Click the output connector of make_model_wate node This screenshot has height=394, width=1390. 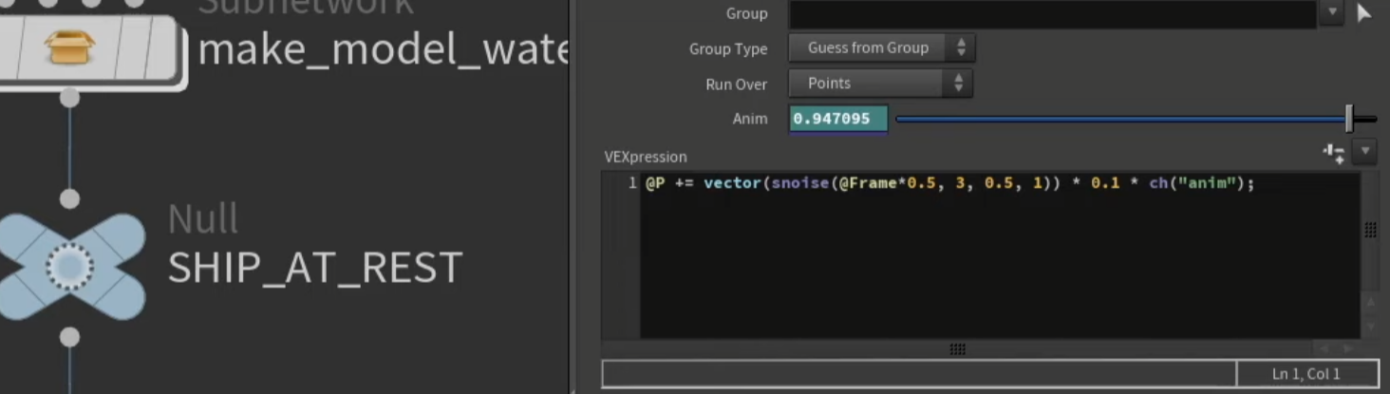click(69, 98)
